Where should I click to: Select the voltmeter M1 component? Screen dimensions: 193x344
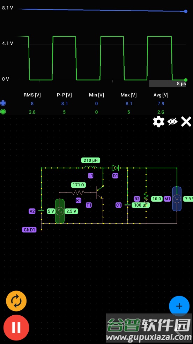pos(177,199)
